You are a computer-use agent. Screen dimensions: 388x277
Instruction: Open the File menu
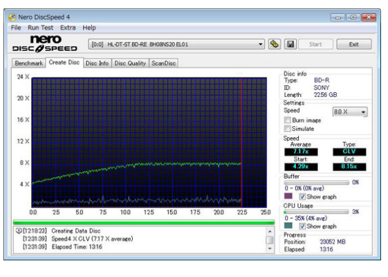tap(16, 28)
